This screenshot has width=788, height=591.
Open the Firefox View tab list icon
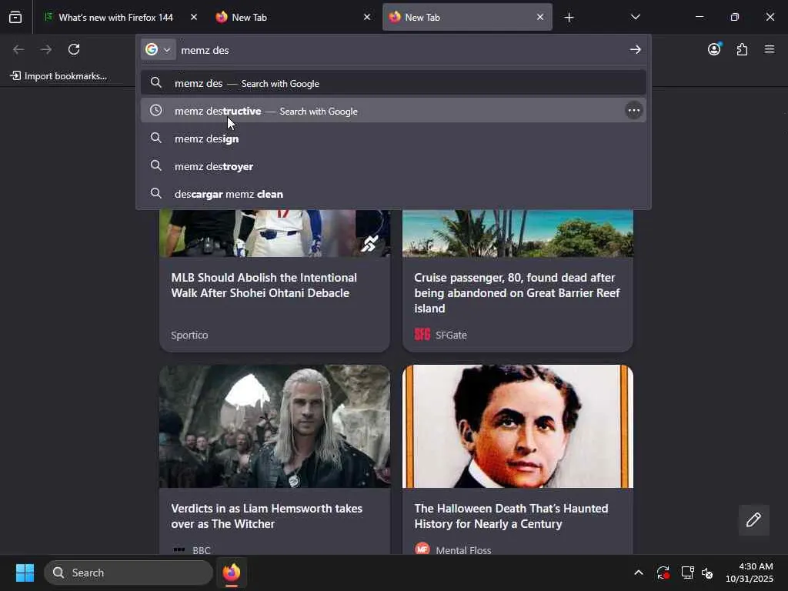tap(15, 17)
